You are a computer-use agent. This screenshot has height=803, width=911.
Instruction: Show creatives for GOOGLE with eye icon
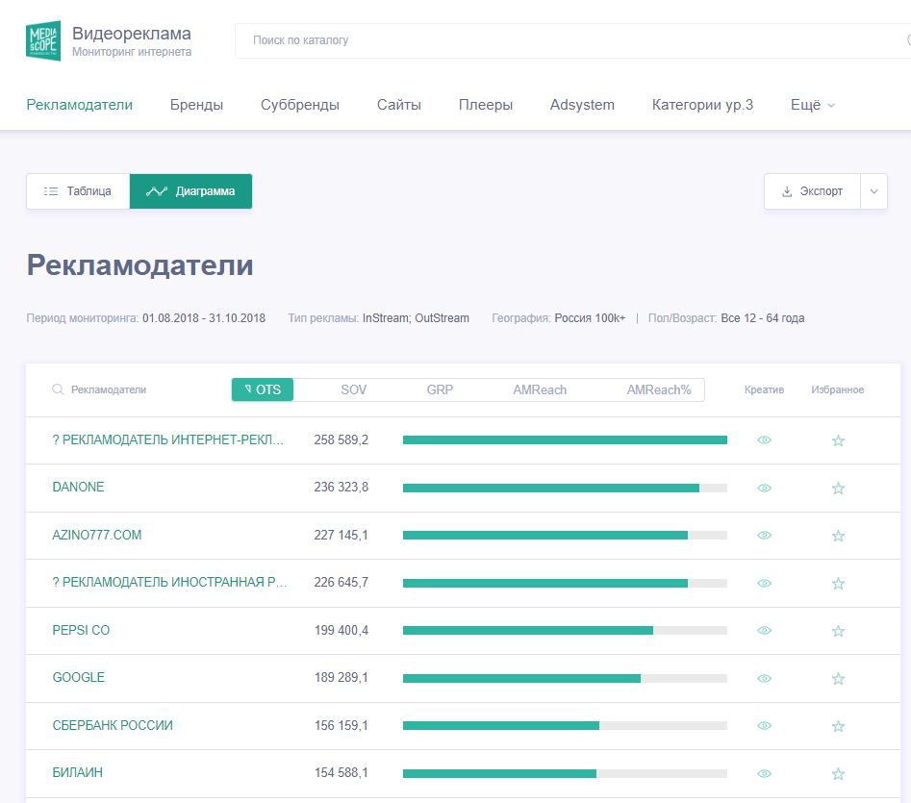(x=764, y=678)
